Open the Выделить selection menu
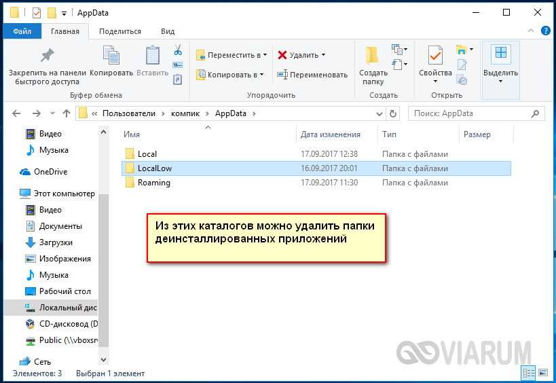Viewport: 556px width, 383px height. pos(500,65)
